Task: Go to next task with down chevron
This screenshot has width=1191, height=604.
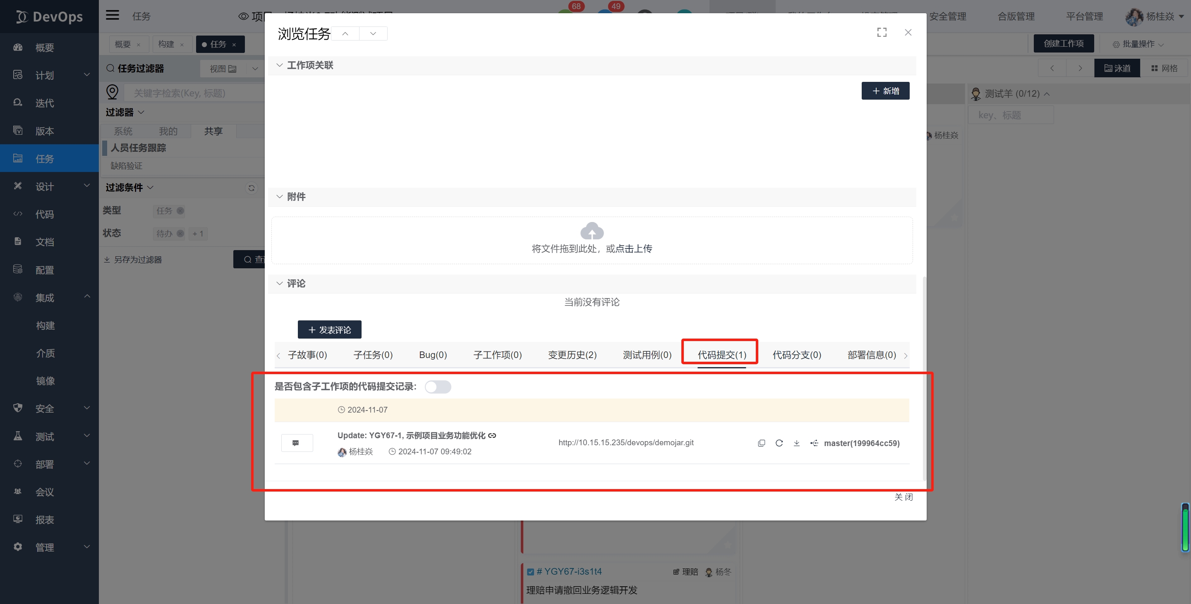Action: point(373,33)
